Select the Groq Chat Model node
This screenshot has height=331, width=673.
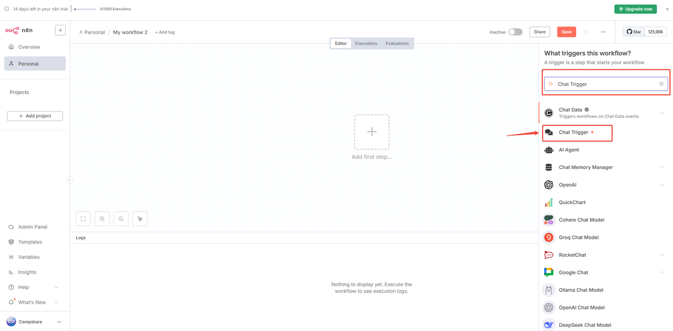tap(606, 237)
